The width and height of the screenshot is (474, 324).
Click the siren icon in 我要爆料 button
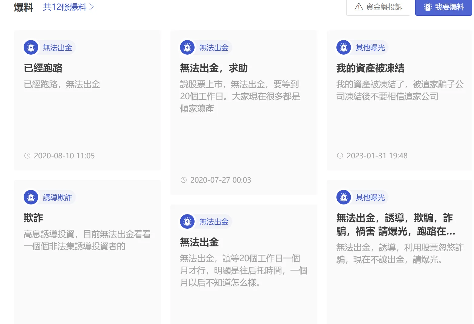click(428, 7)
